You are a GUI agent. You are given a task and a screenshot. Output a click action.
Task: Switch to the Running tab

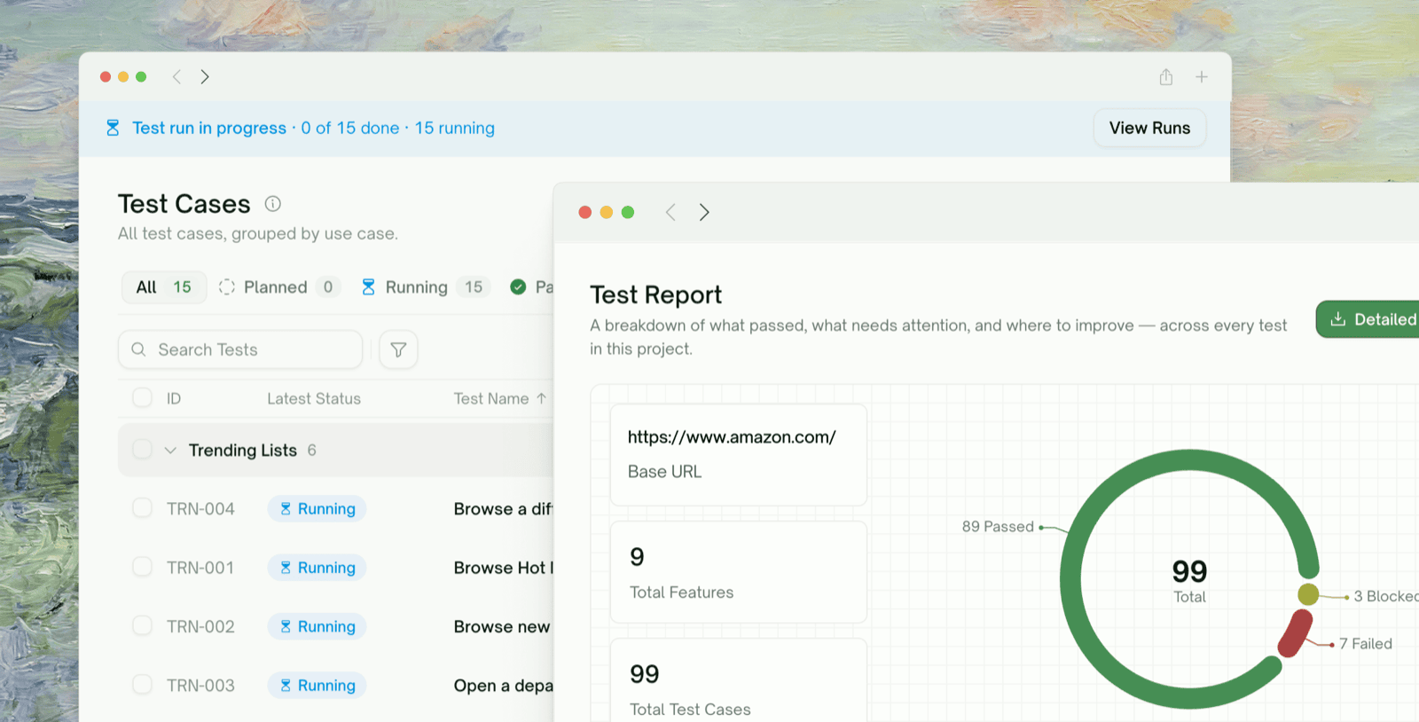click(x=425, y=287)
